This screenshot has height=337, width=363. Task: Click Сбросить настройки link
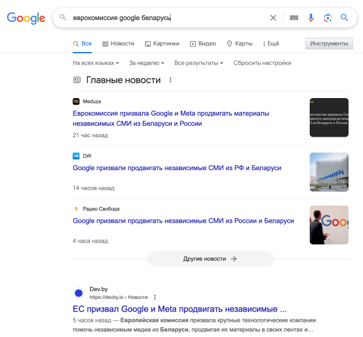262,63
